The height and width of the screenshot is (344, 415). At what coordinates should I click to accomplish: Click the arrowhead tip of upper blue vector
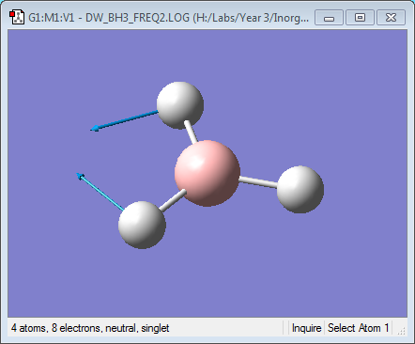pos(95,129)
